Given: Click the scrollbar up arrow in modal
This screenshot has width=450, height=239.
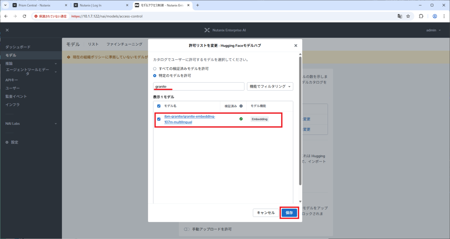Looking at the screenshot, I should pyautogui.click(x=300, y=55).
